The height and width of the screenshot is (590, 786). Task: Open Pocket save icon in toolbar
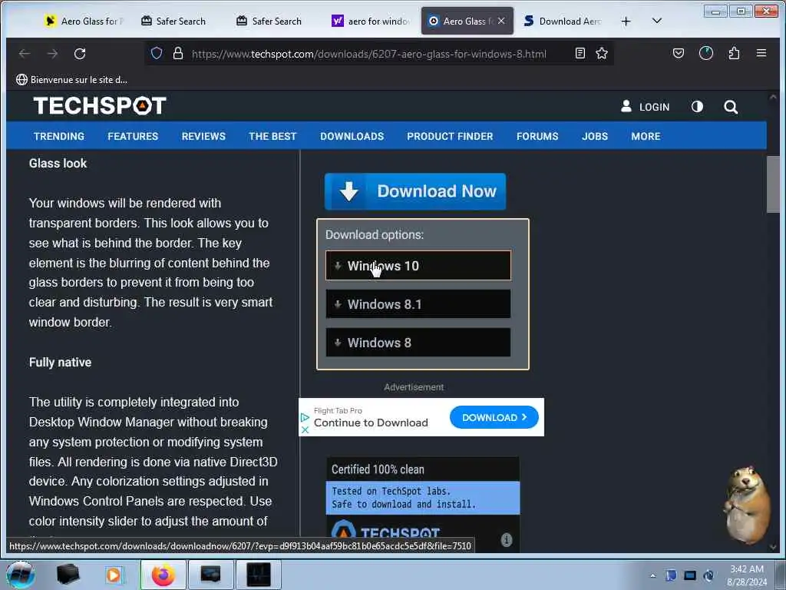click(679, 53)
